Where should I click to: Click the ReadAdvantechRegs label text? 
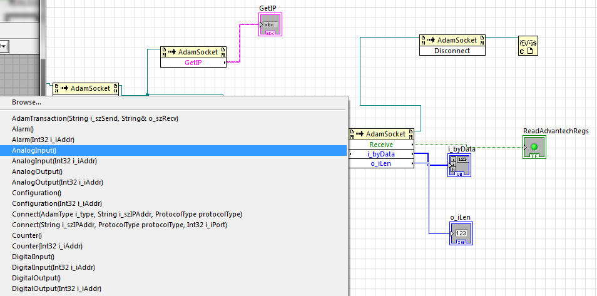pos(556,131)
